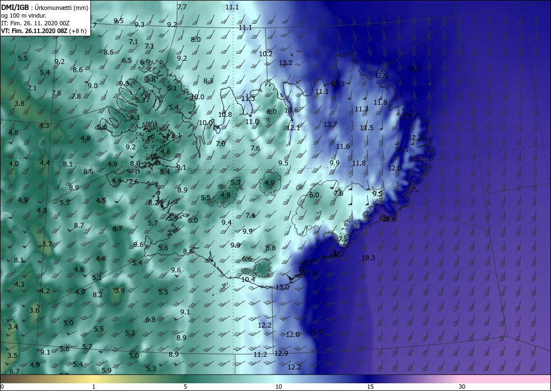The image size is (551, 391).
Task: Click the map value '3.6'
Action: [34, 310]
